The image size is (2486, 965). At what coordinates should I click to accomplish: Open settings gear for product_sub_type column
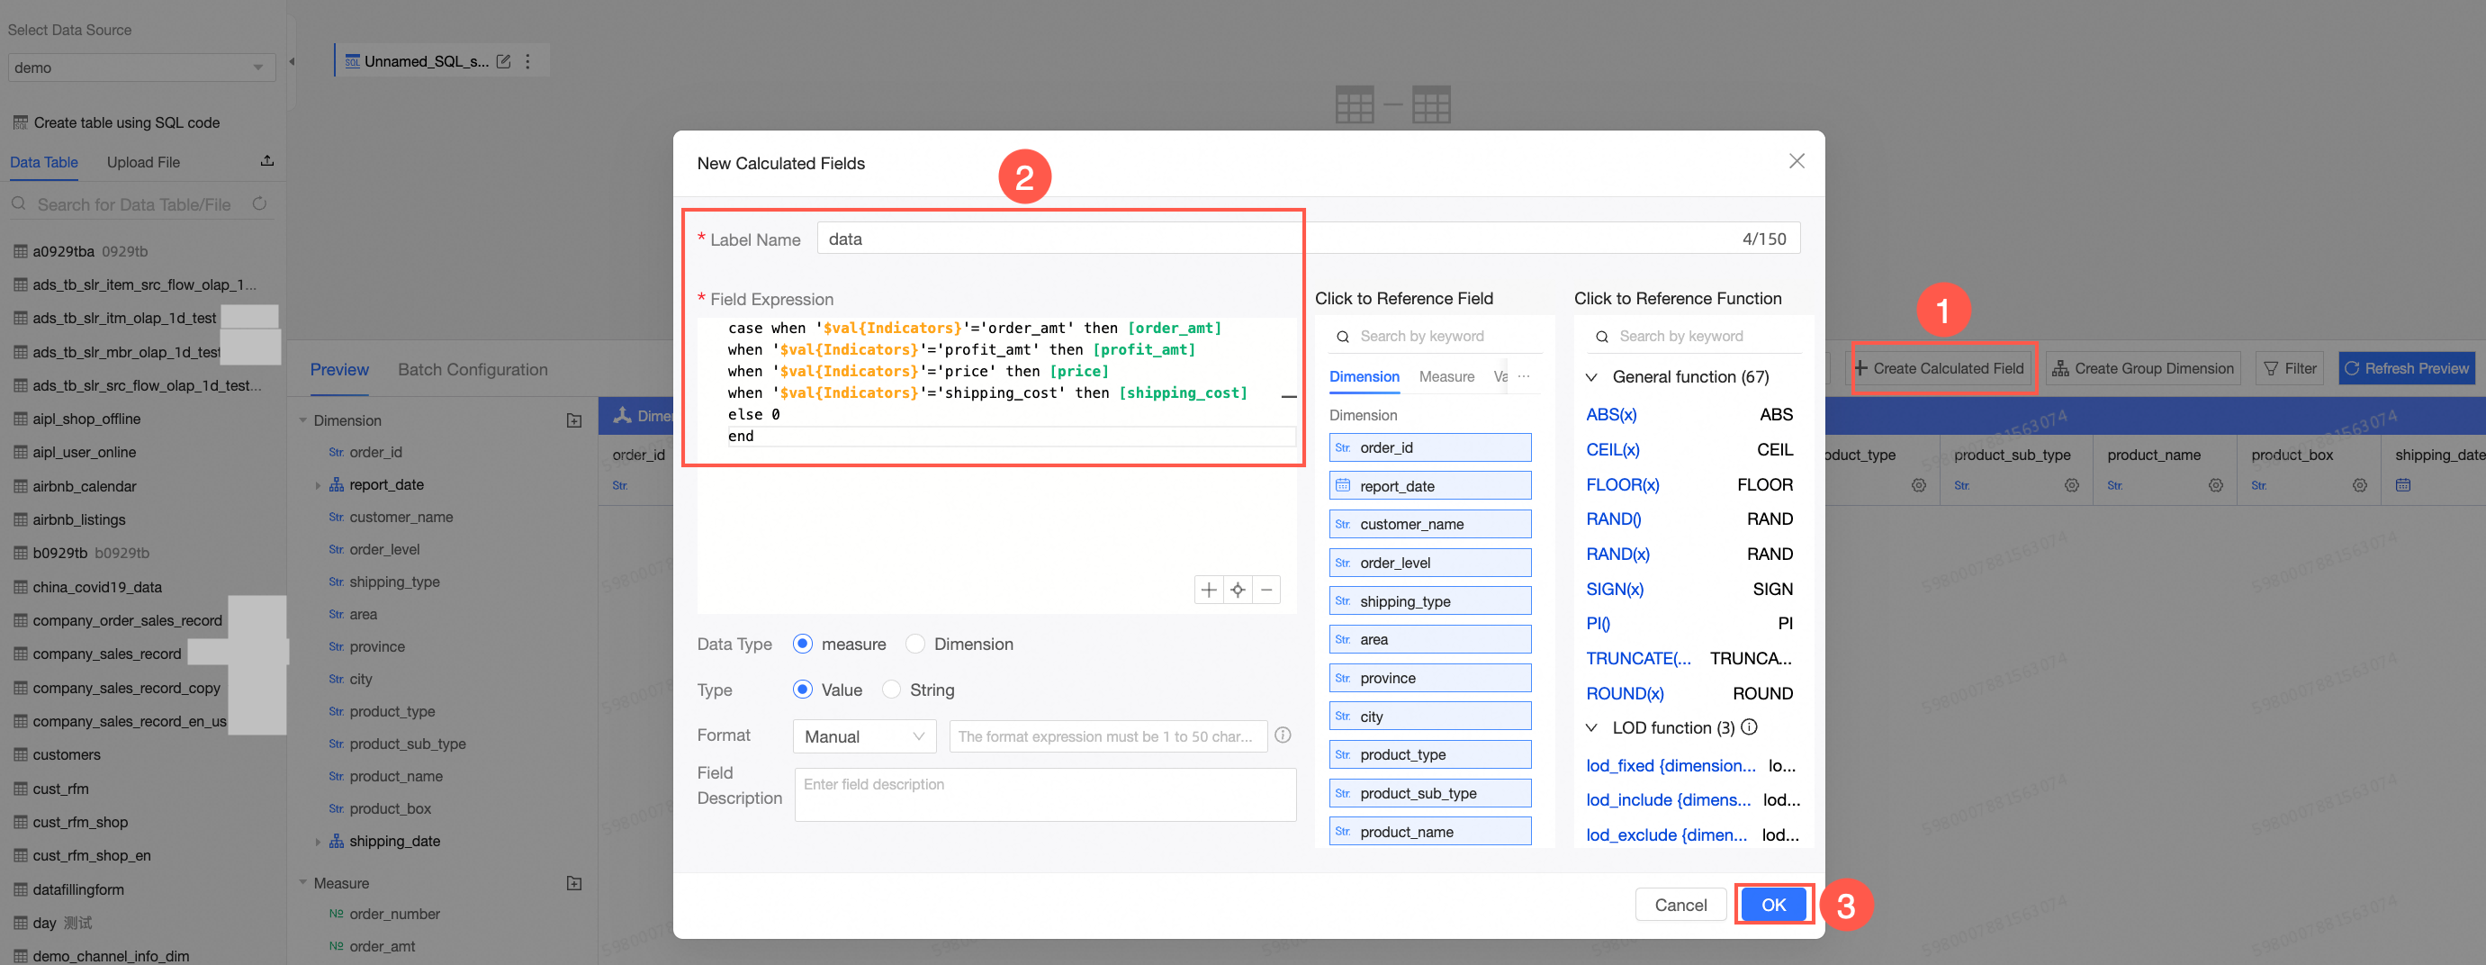pos(2071,485)
